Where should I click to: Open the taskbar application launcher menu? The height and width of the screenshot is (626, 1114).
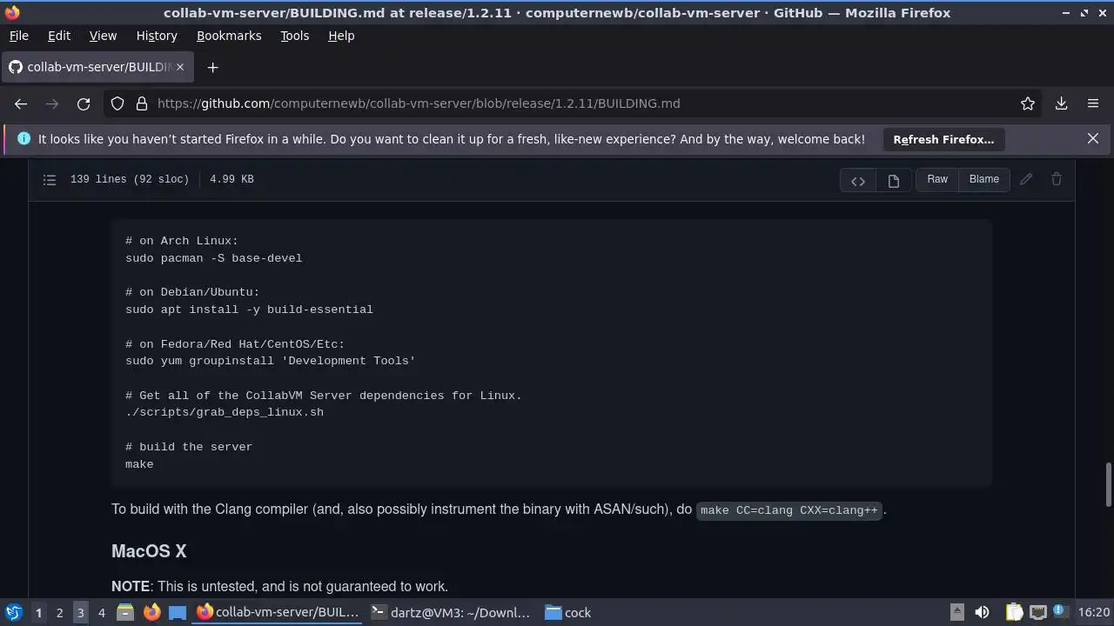[13, 612]
